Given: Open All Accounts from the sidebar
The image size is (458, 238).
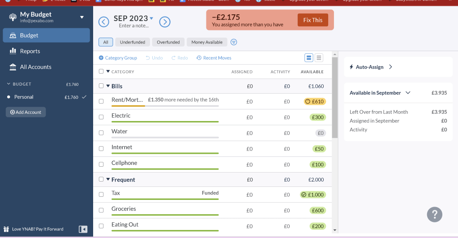Looking at the screenshot, I should pos(47,67).
